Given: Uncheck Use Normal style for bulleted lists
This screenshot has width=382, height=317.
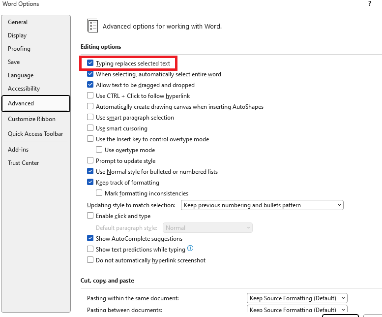Looking at the screenshot, I should [x=90, y=171].
